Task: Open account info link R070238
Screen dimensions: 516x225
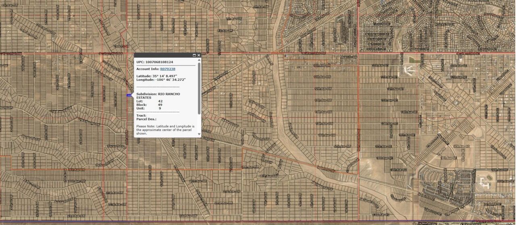Action: tap(168, 69)
